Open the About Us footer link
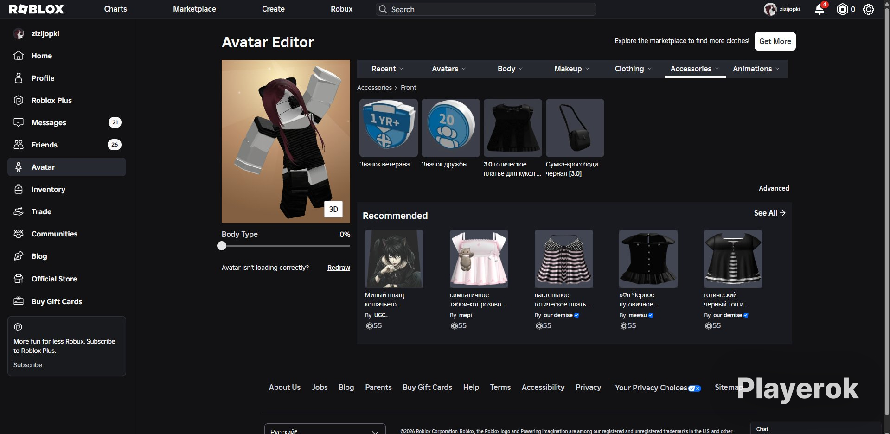Image resolution: width=890 pixels, height=434 pixels. point(285,387)
